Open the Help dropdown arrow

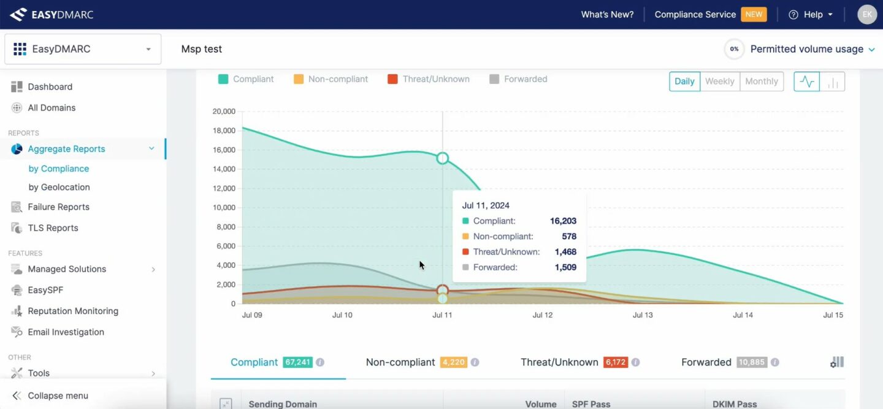(x=830, y=15)
